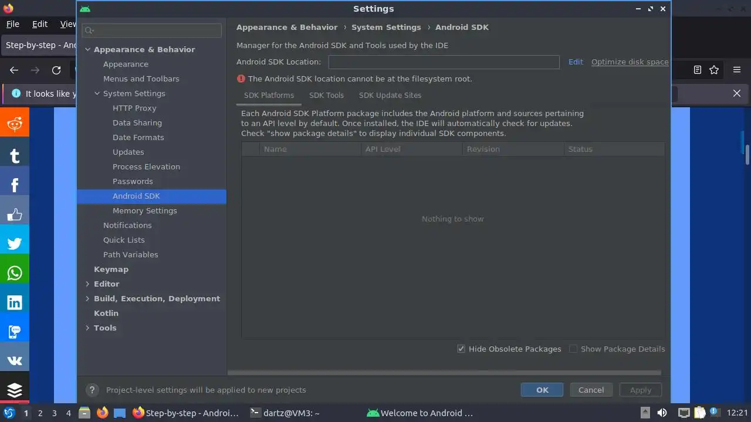The image size is (751, 422).
Task: Launch Firefox from taskbar quick launcher
Action: [x=102, y=413]
